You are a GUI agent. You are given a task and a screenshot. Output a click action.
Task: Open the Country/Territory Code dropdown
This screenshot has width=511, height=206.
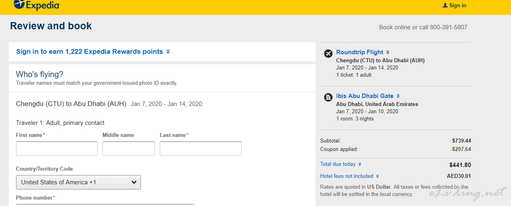[78, 182]
